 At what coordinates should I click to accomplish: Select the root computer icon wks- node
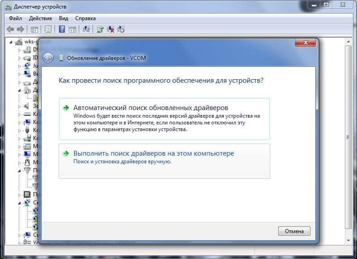pos(19,42)
